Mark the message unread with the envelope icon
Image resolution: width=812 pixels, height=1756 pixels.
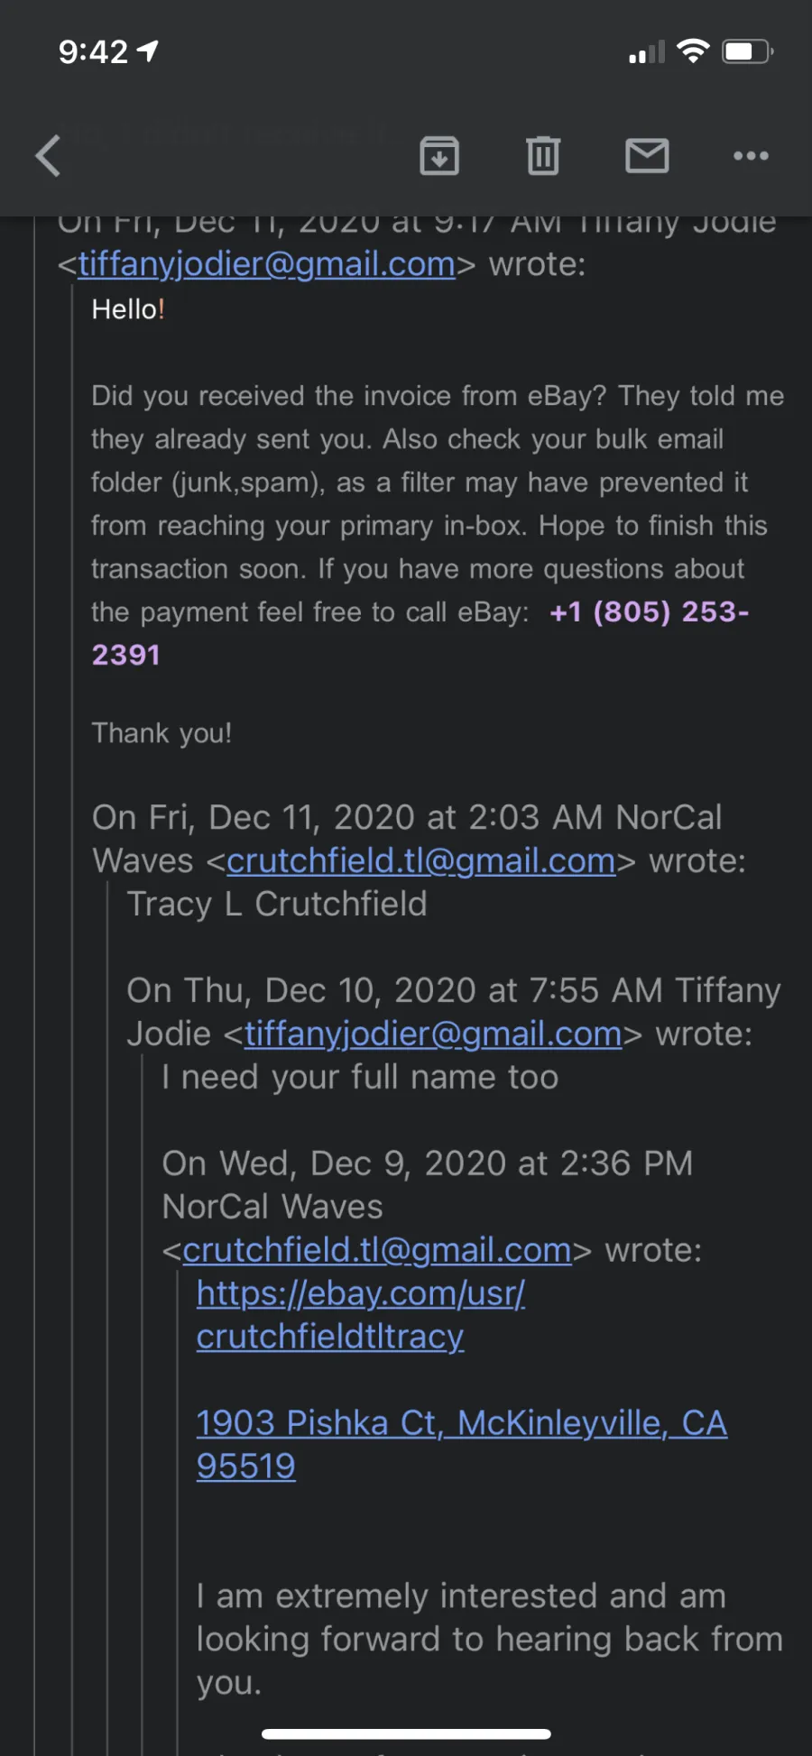click(647, 155)
